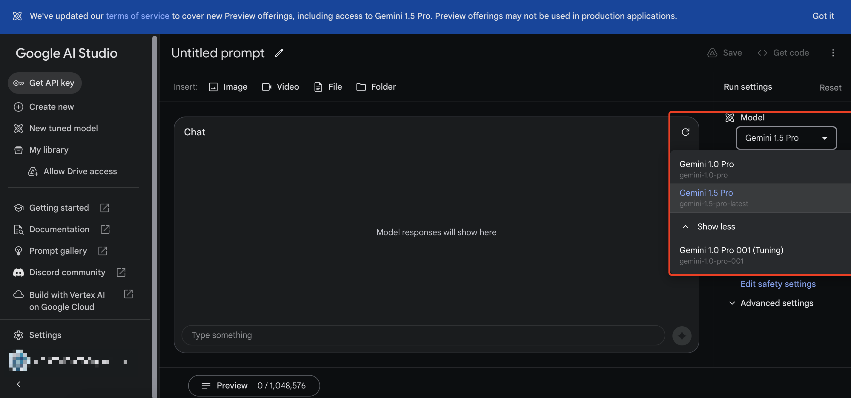The height and width of the screenshot is (398, 851).
Task: Click the chat refresh icon
Action: pyautogui.click(x=685, y=132)
